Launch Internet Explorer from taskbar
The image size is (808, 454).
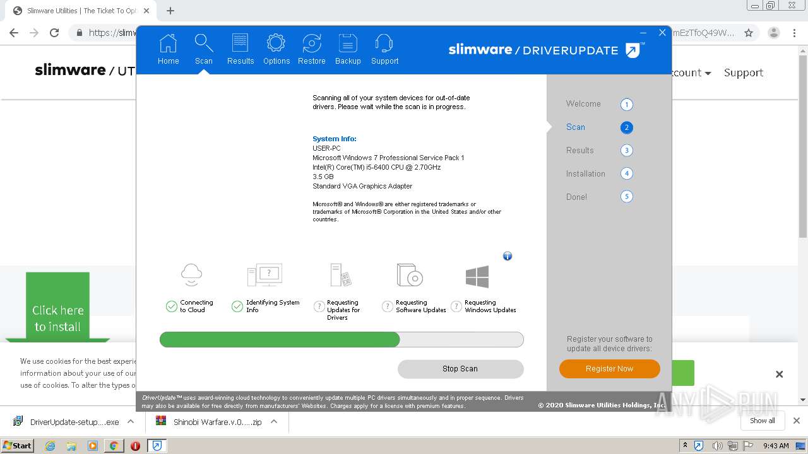(50, 446)
